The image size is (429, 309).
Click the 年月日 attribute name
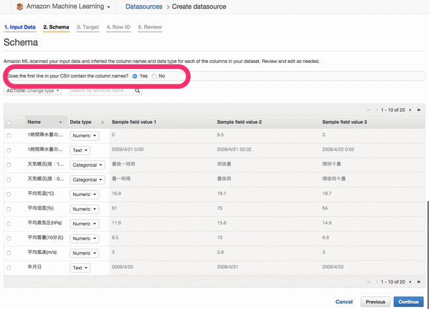(34, 267)
